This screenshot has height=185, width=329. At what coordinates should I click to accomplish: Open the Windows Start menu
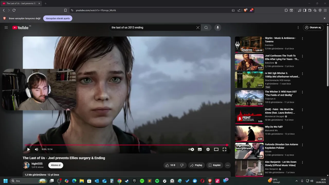[5, 181]
